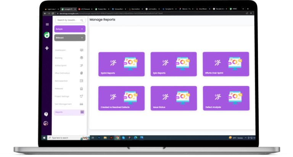This screenshot has width=293, height=157.
Task: Open the Efforts Over Sprint card
Action: coord(226,64)
